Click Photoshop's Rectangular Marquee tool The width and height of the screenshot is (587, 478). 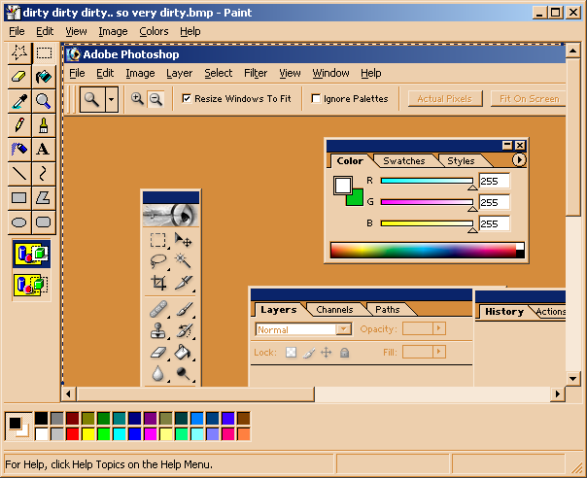tap(158, 240)
